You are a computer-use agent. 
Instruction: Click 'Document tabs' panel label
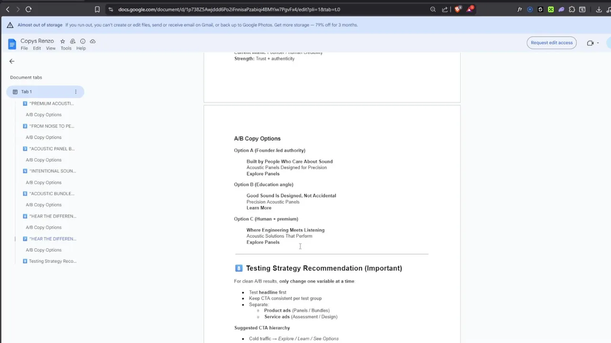pos(26,77)
